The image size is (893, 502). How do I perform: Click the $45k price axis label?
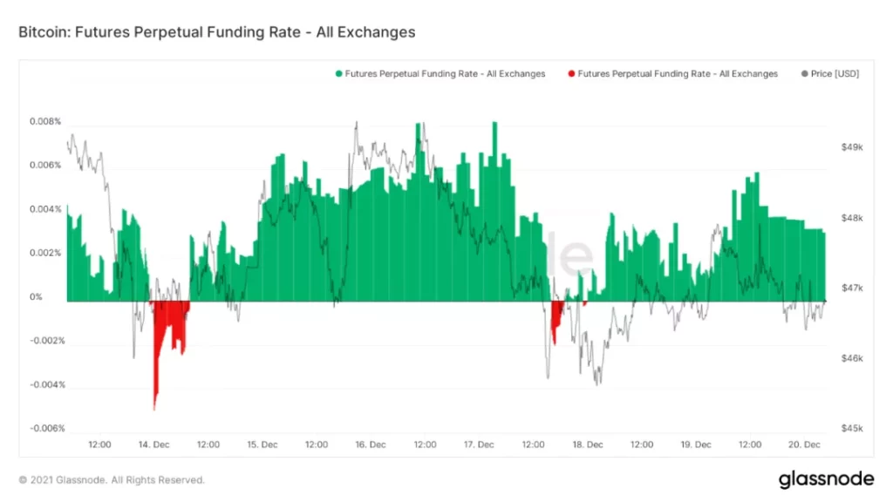[x=850, y=428]
